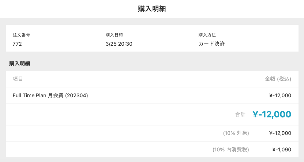This screenshot has width=304, height=162.
Task: Select the purchase date 3/25 20:30
Action: (119, 44)
